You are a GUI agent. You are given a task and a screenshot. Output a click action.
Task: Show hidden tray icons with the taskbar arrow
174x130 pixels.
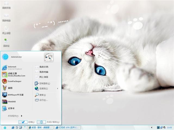(152, 128)
